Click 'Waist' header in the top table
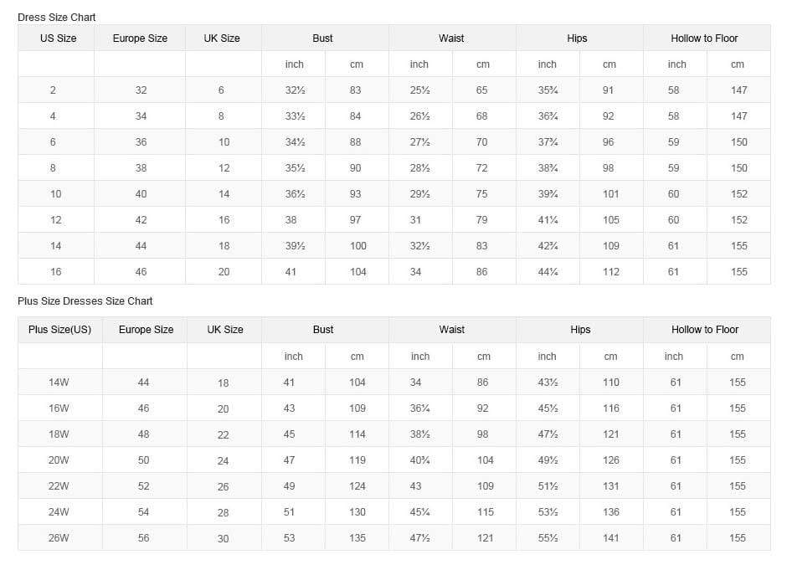This screenshot has width=792, height=570. click(451, 39)
